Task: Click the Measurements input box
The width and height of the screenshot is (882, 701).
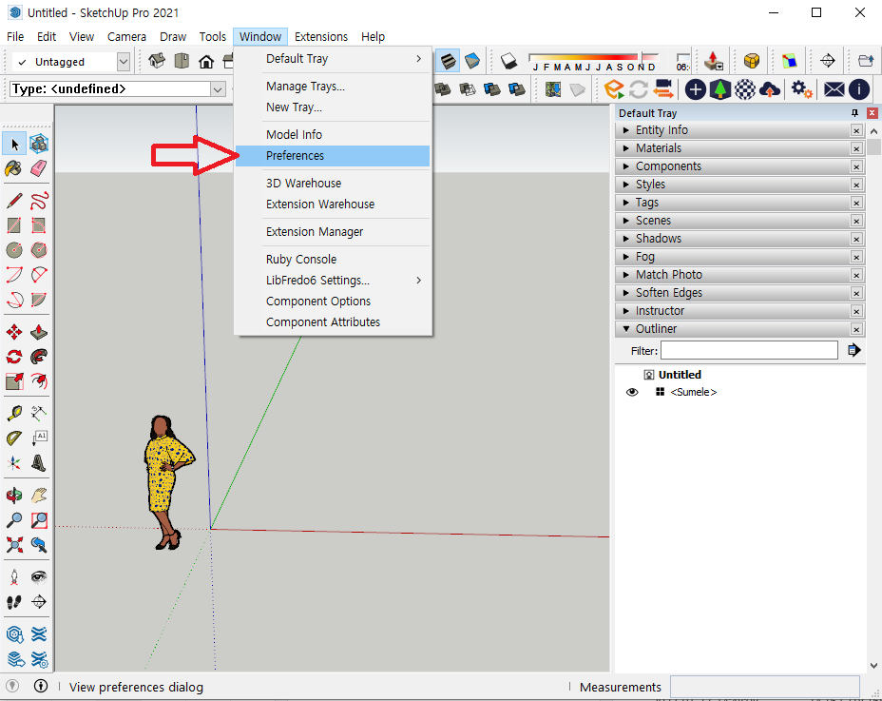Action: click(764, 687)
